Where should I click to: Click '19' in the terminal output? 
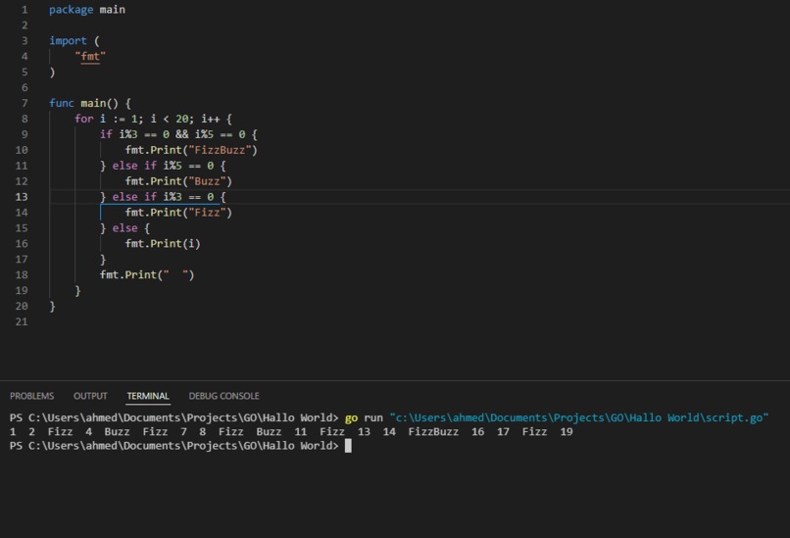(x=567, y=432)
